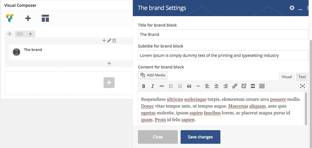Screen dimensions: 312x148
Task: Toggle bulleted list formatting
Action: (x=171, y=86)
